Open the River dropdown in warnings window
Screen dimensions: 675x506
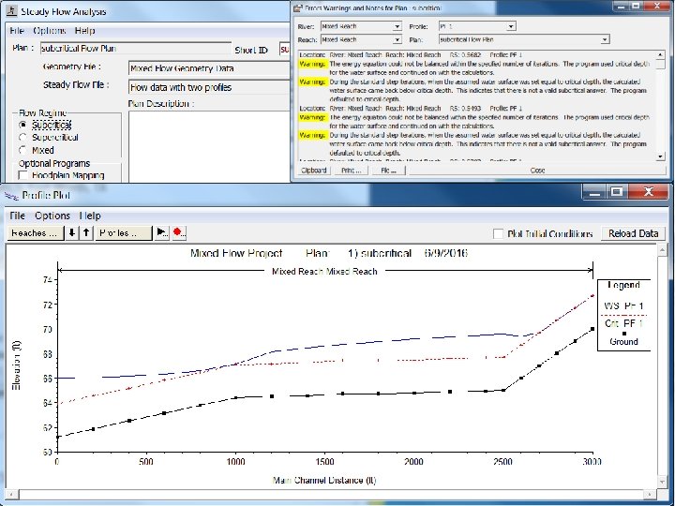[x=397, y=26]
